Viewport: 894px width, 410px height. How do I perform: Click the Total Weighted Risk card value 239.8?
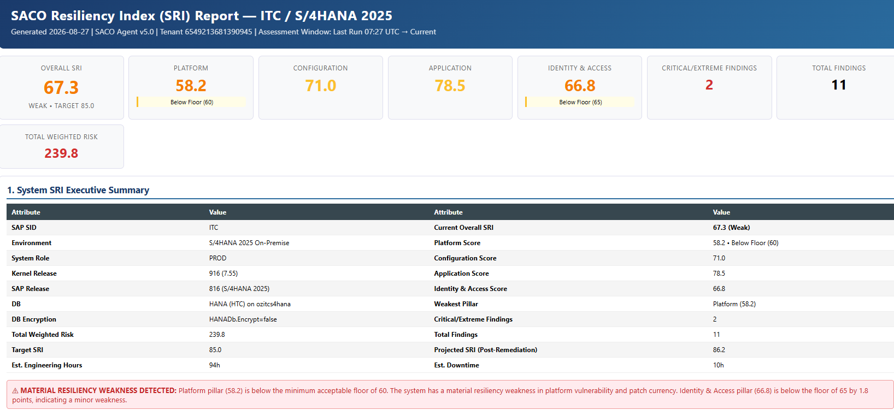click(x=61, y=153)
